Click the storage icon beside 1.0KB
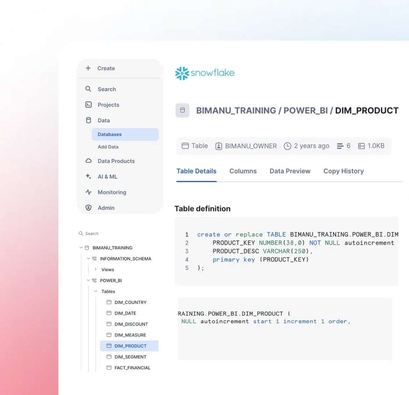This screenshot has width=409, height=395. (x=361, y=146)
